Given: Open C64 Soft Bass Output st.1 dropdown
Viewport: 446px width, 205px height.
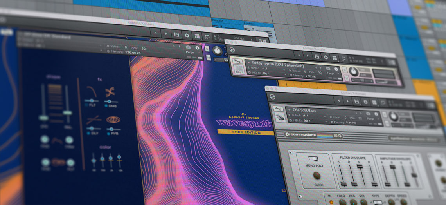Looking at the screenshot, I should [307, 116].
